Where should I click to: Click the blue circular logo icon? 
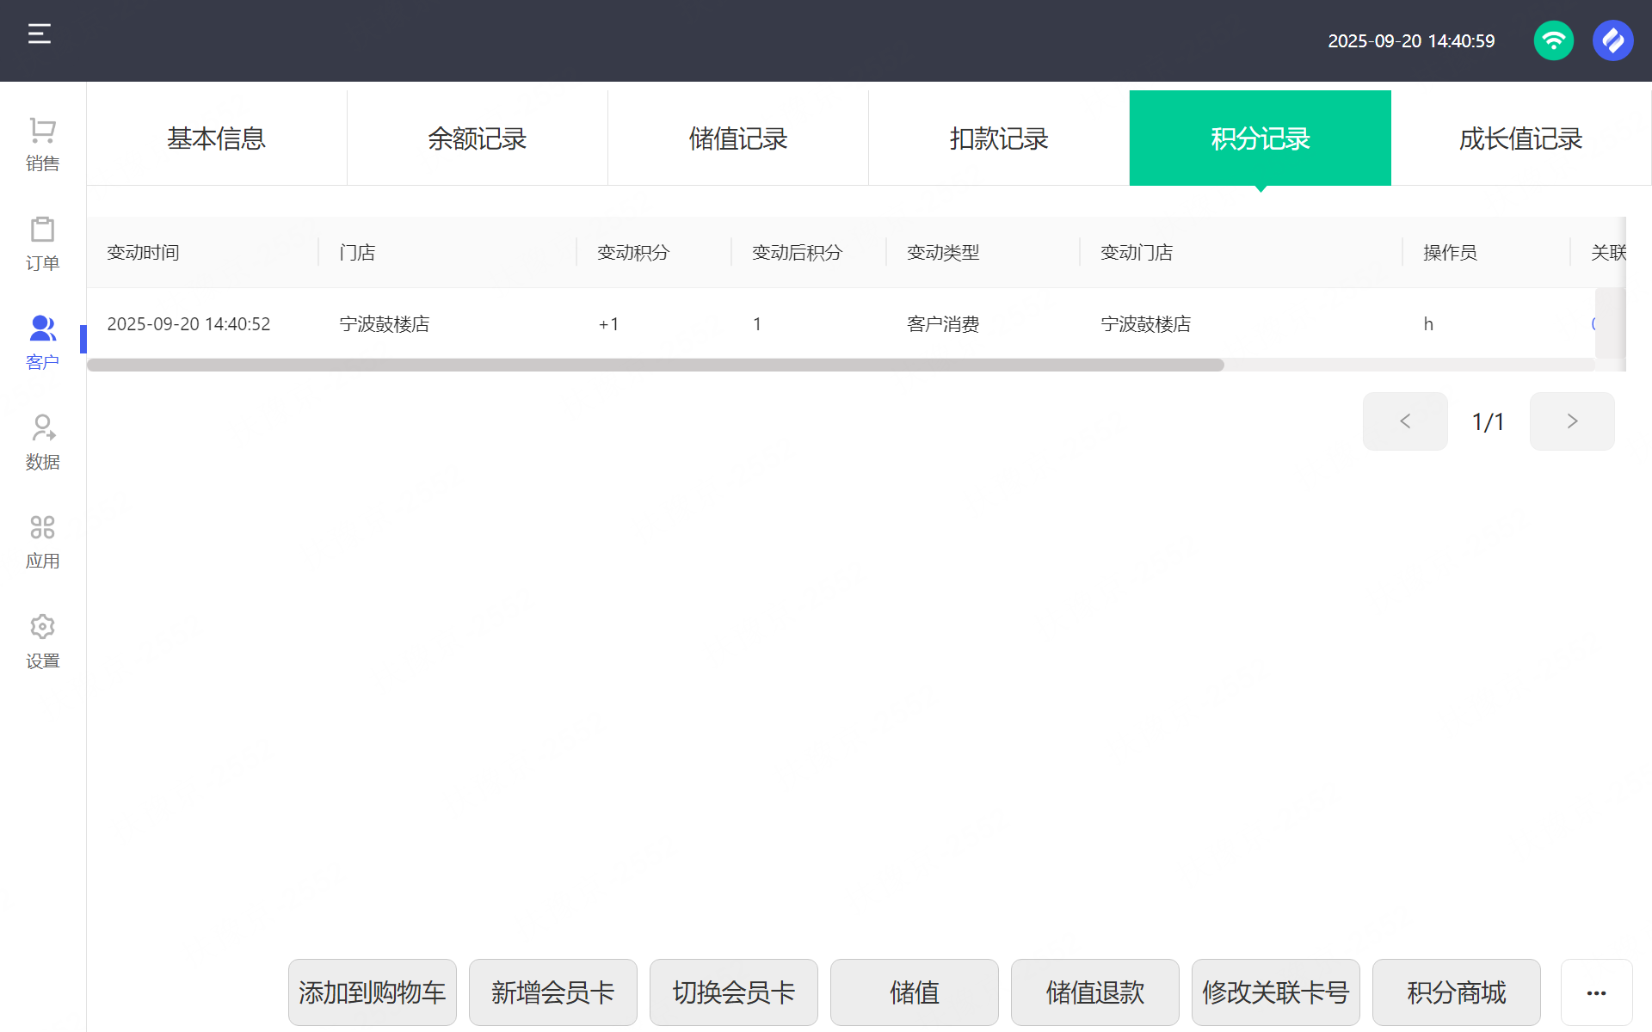point(1612,40)
